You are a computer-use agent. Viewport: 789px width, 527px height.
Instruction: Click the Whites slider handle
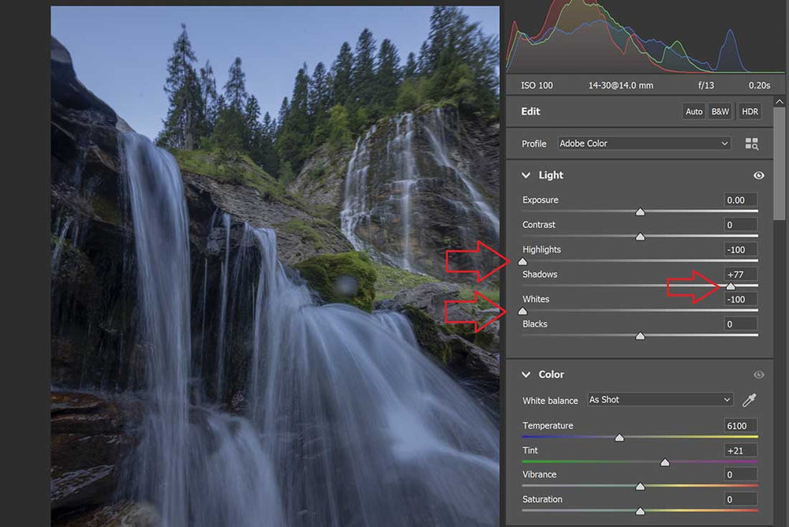pyautogui.click(x=523, y=311)
